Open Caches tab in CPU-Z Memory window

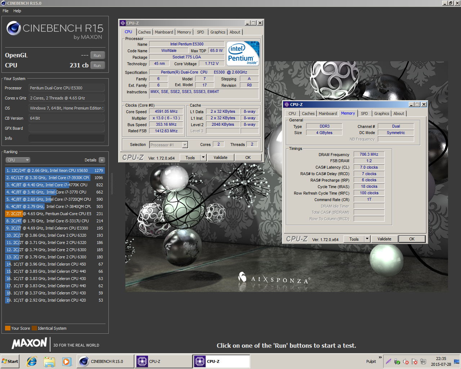point(308,114)
